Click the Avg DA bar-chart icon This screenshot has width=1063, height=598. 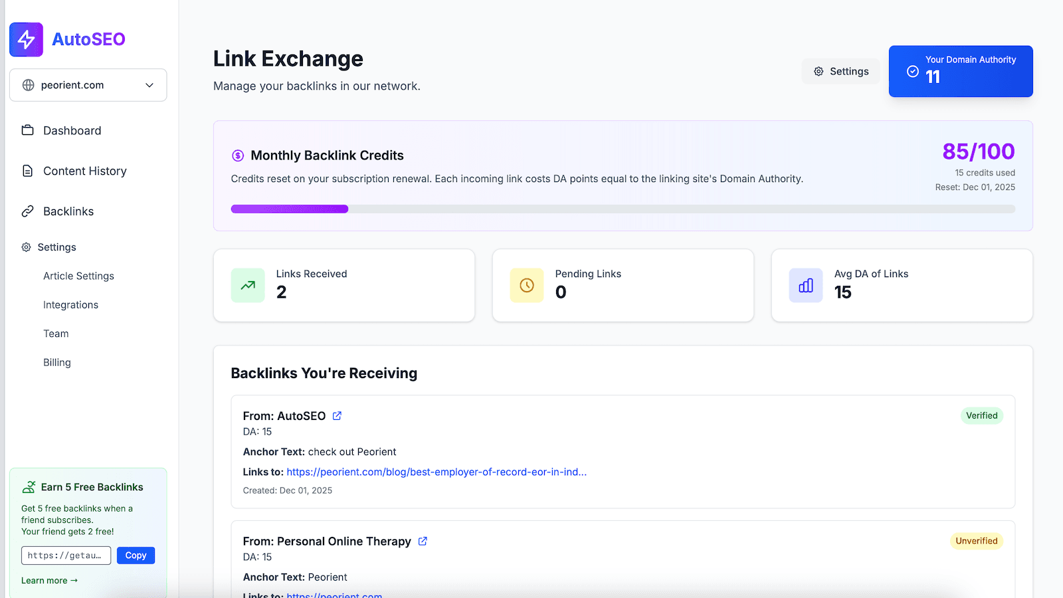coord(805,285)
